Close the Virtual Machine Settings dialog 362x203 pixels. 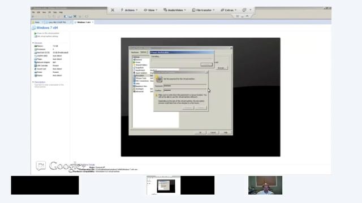pos(231,48)
